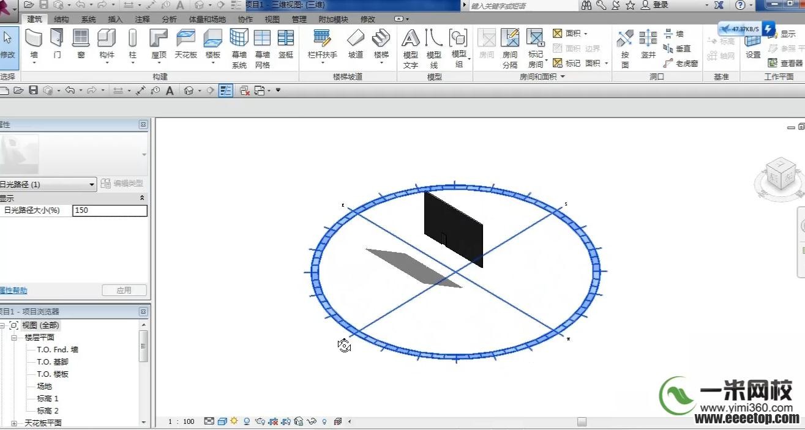This screenshot has width=805, height=430.
Task: Click the close hidden windows toolbar icon
Action: coord(244,90)
